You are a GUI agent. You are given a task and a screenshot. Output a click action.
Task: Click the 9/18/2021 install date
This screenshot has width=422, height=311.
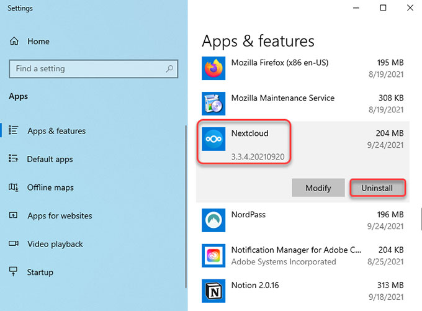pyautogui.click(x=386, y=297)
